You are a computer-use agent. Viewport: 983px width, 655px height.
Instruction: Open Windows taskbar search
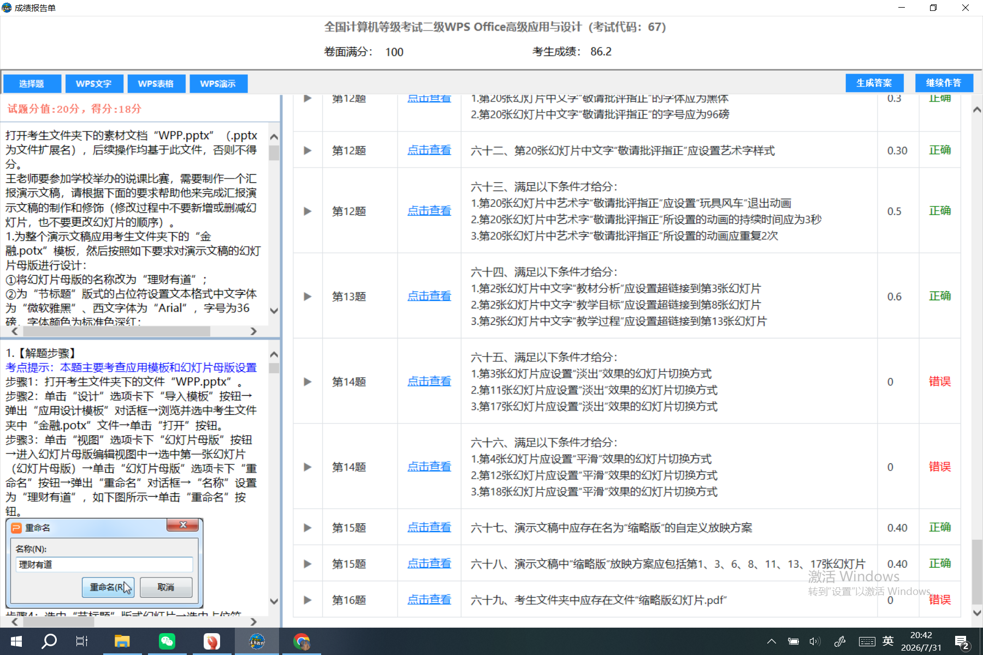coord(49,641)
